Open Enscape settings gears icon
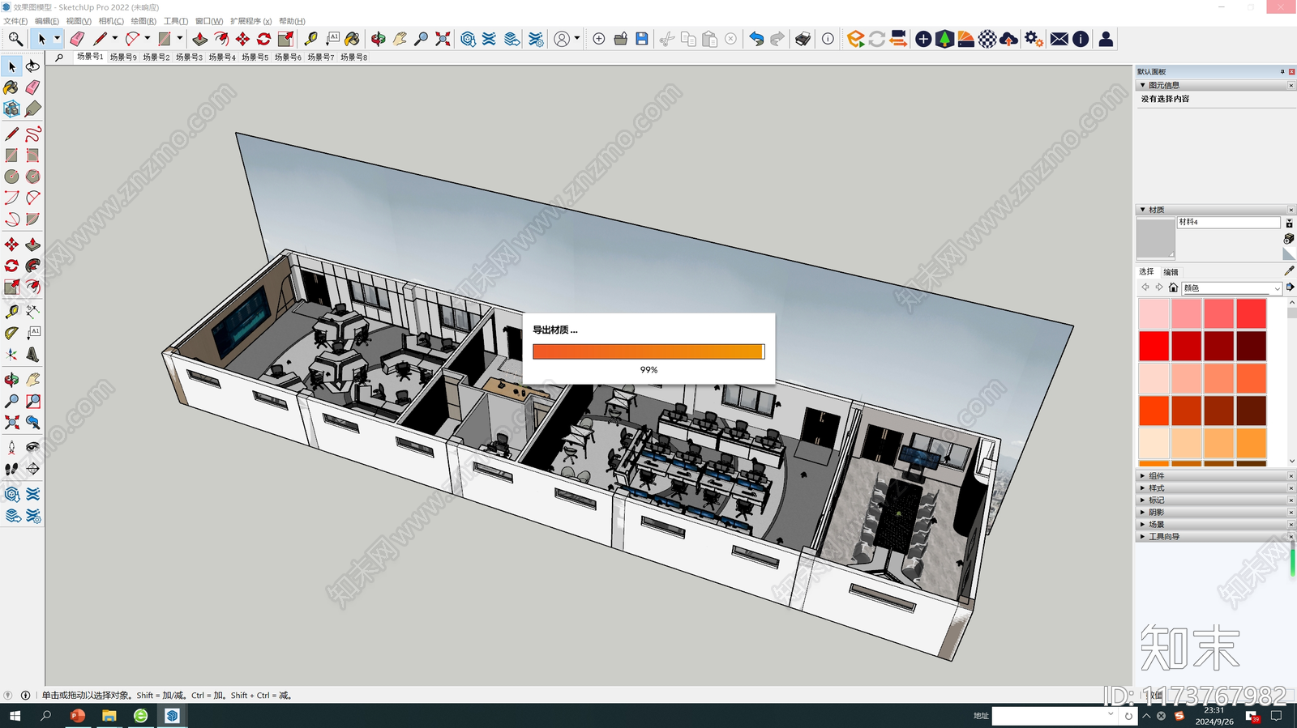Screen dimensions: 1297x728 click(x=1034, y=39)
